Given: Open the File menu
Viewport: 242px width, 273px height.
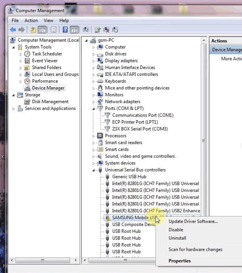Looking at the screenshot, I should (15, 21).
